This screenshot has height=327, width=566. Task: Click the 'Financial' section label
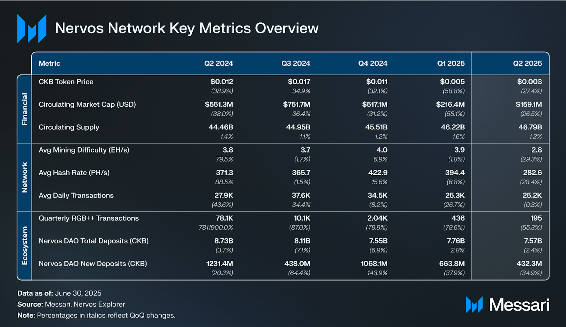24,109
